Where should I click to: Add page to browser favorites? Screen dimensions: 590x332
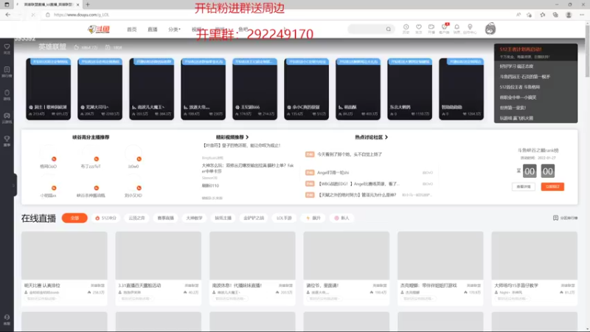[530, 15]
